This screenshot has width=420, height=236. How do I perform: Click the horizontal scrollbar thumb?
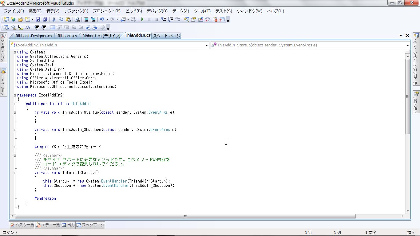tap(185, 216)
